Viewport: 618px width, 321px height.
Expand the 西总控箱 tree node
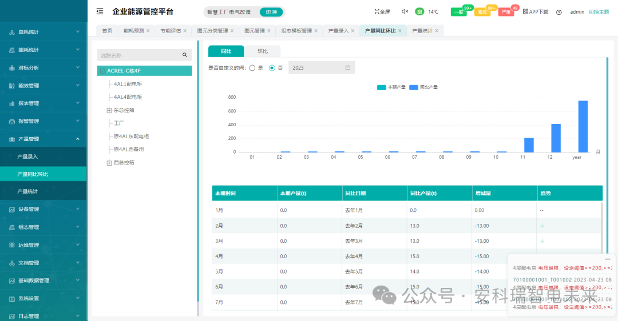(x=109, y=163)
